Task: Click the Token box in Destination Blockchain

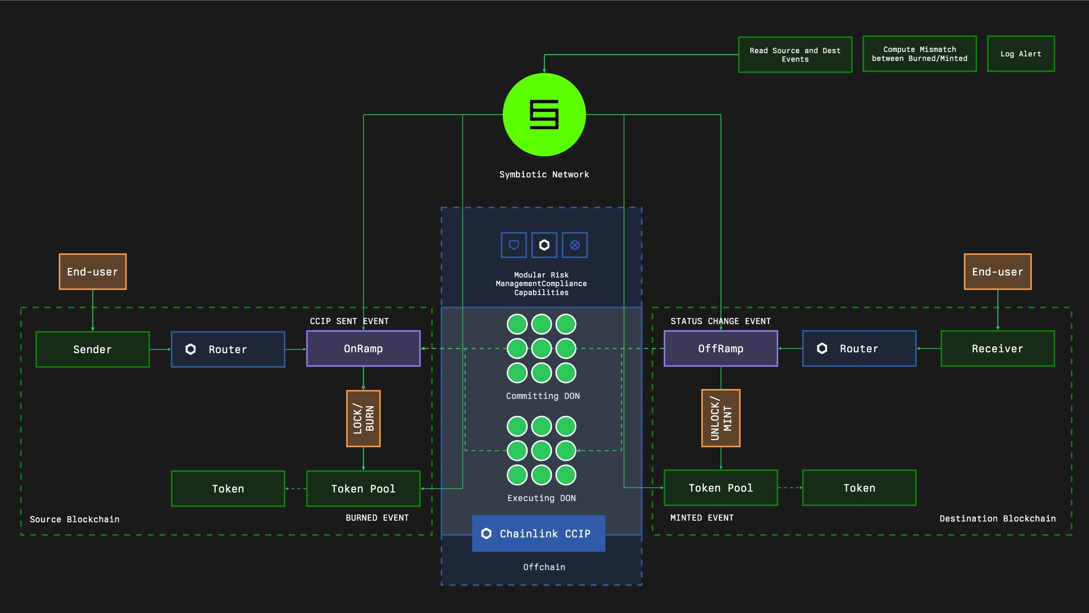Action: [859, 488]
